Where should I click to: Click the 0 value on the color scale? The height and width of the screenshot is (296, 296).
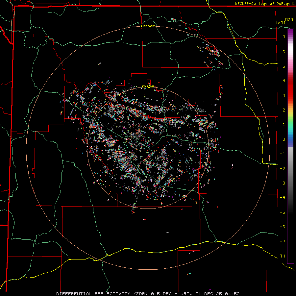pyautogui.click(x=284, y=139)
